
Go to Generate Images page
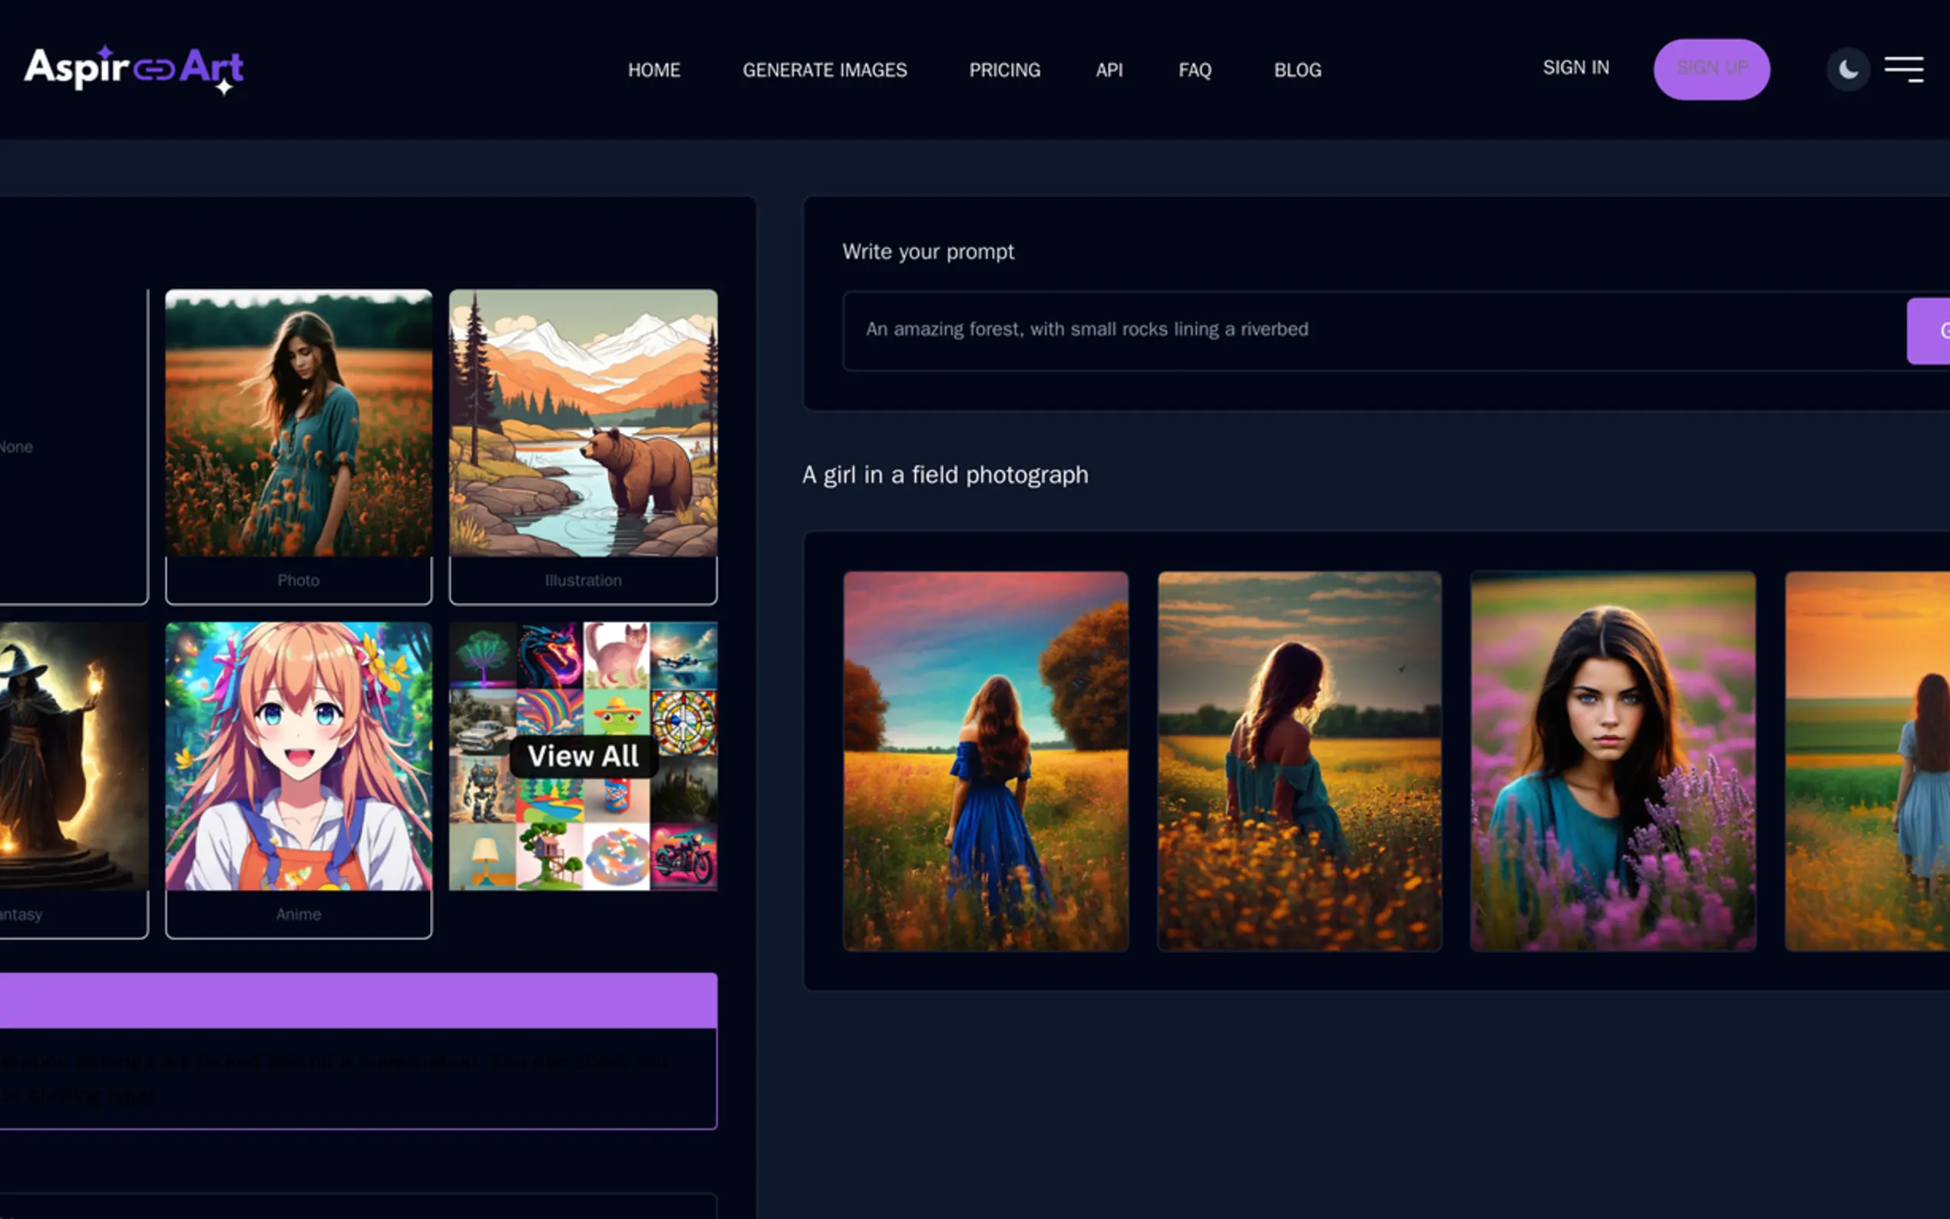825,70
